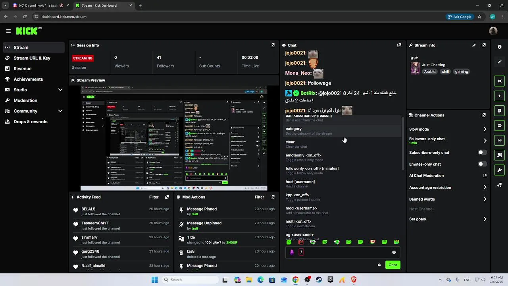Edit stream info with pencil icon
The width and height of the screenshot is (508, 286).
click(x=474, y=45)
